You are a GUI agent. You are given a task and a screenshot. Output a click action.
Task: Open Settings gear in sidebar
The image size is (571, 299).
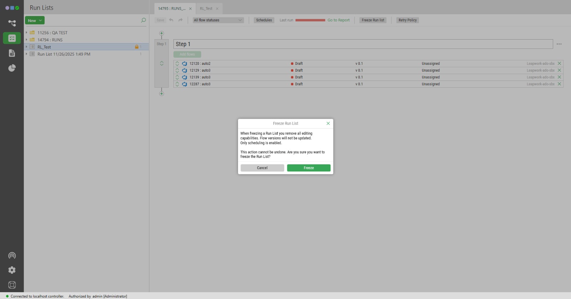coord(12,270)
